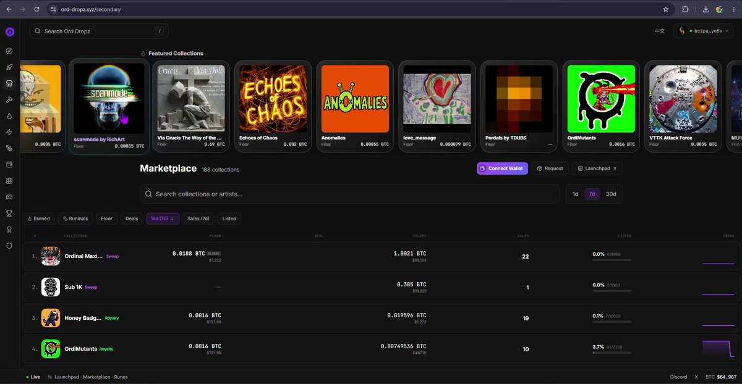Viewport: 742px width, 384px height.
Task: Reload the page in the browser
Action: point(37,9)
